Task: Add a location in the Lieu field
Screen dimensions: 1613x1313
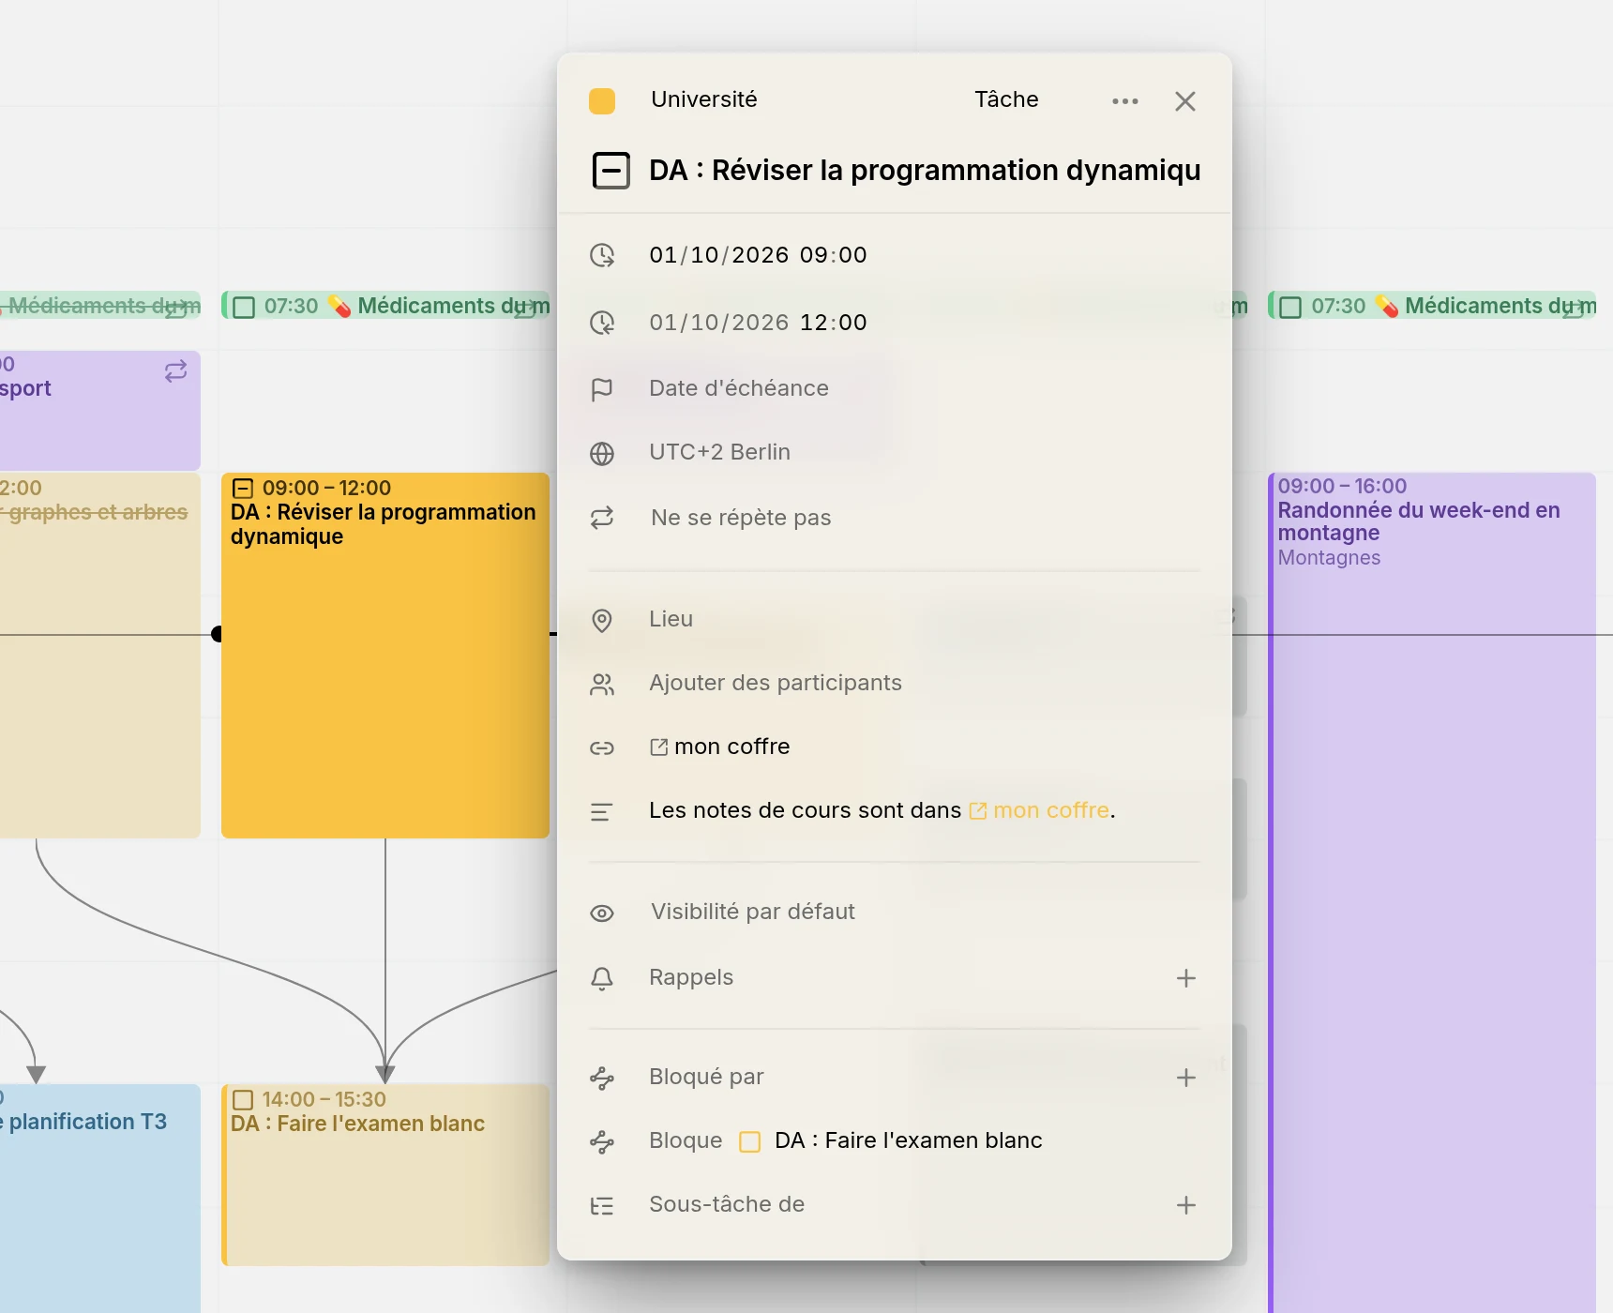Action: (x=671, y=619)
